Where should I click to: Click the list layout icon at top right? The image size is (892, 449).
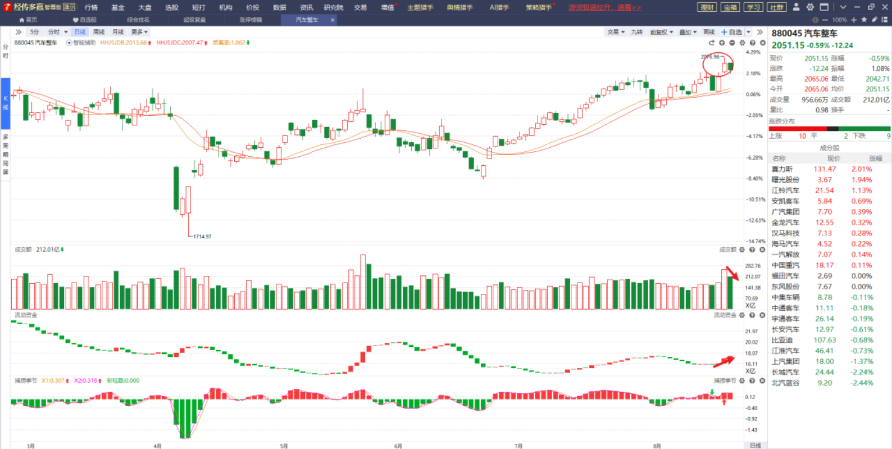pyautogui.click(x=884, y=20)
